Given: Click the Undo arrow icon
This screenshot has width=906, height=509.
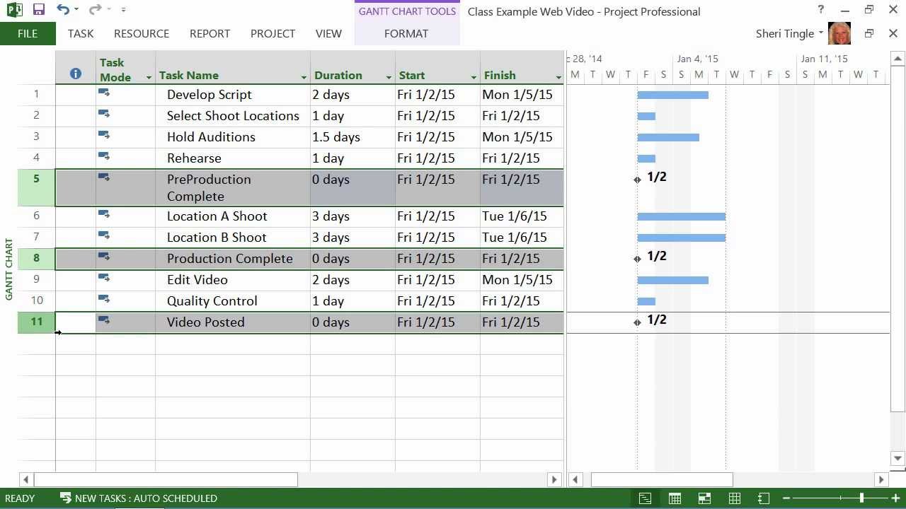Looking at the screenshot, I should point(63,10).
